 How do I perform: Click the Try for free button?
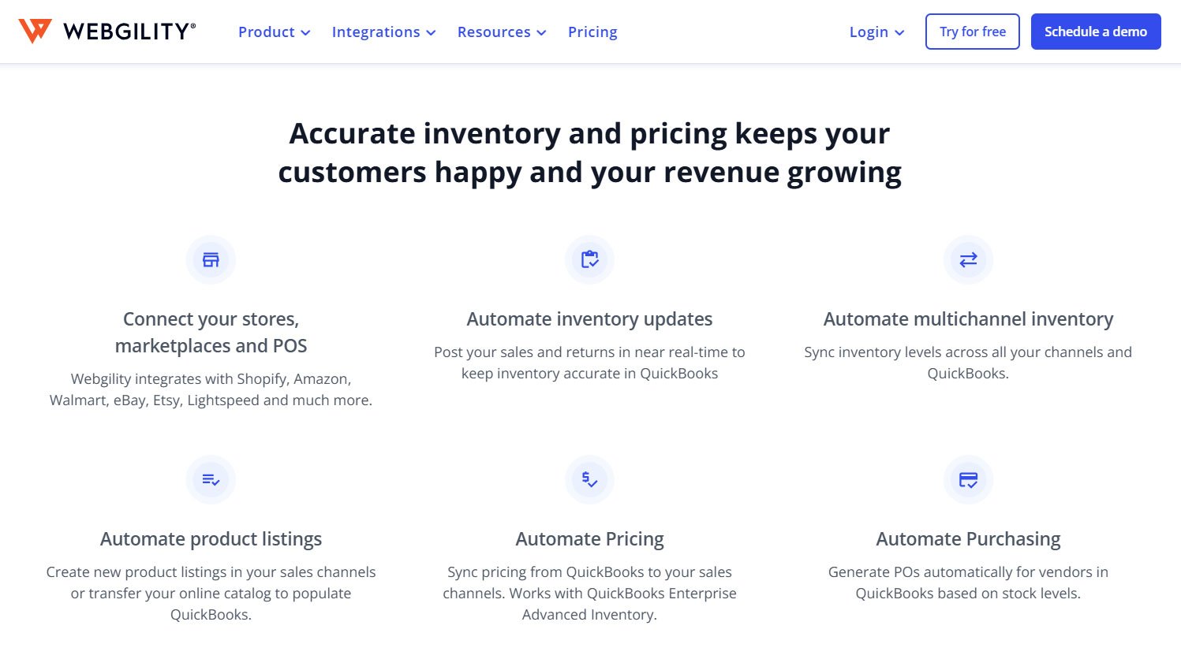(x=973, y=32)
